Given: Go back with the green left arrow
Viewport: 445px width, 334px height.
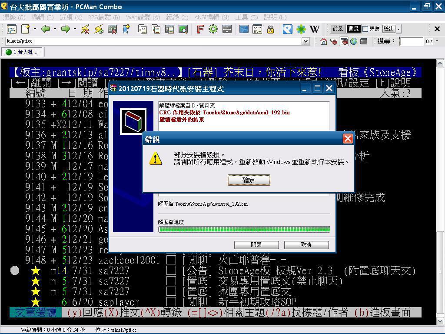Looking at the screenshot, I should [x=45, y=29].
